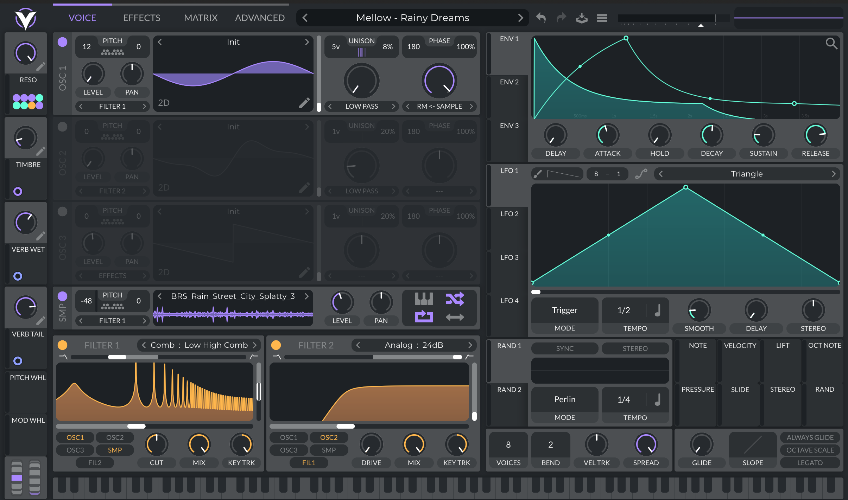Click OSC 1 wavetable edit pencil icon

(x=304, y=103)
